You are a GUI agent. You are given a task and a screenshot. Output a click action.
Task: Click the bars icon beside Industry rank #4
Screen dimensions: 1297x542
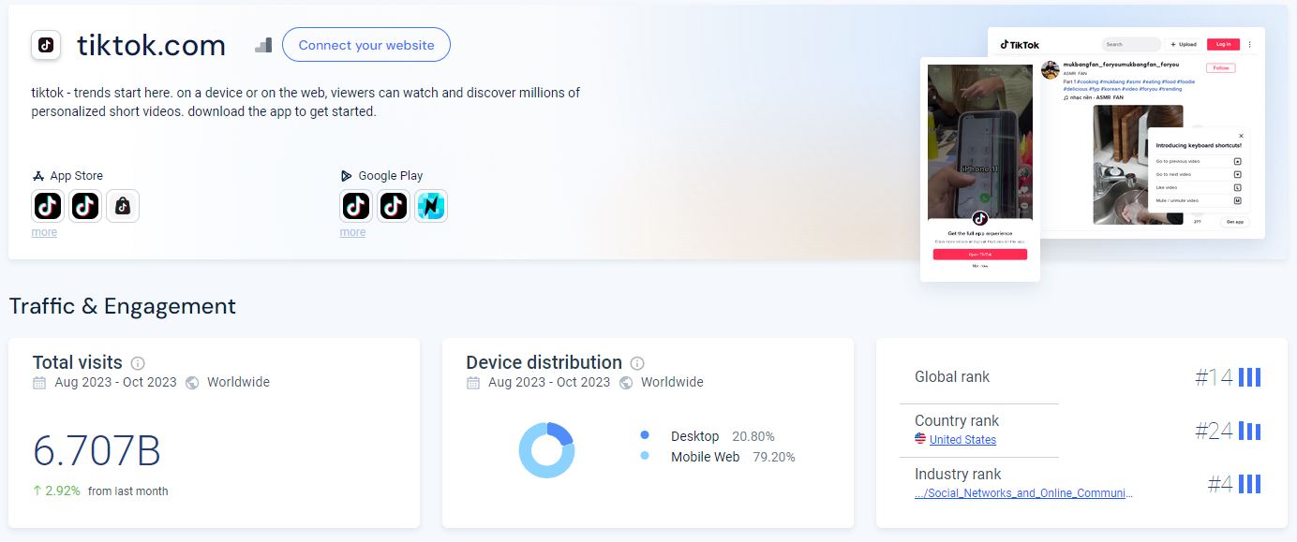(x=1249, y=484)
